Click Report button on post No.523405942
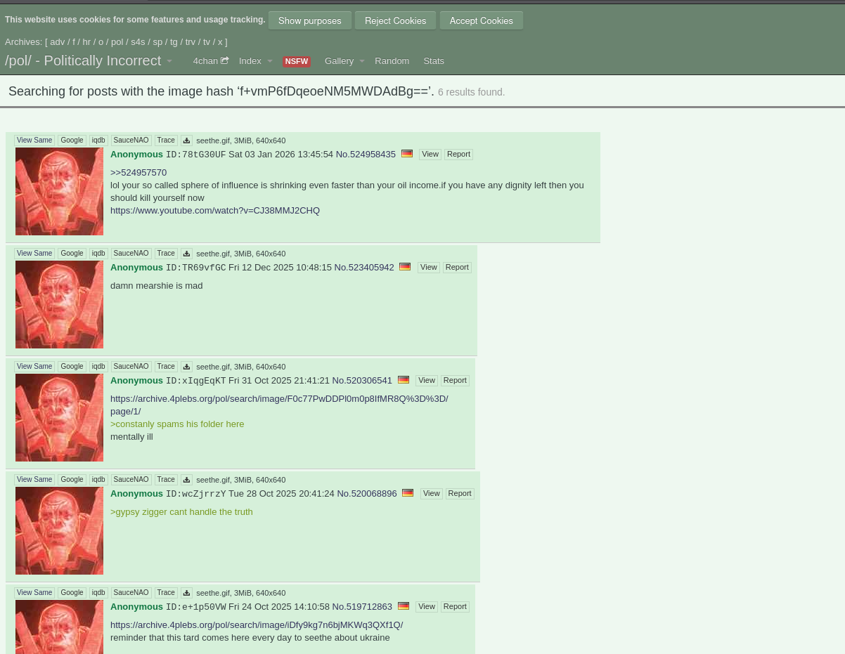 (x=457, y=268)
